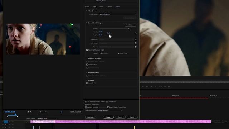Click the in-point marker on preview scrubber
The height and width of the screenshot is (129, 229).
coord(8,116)
